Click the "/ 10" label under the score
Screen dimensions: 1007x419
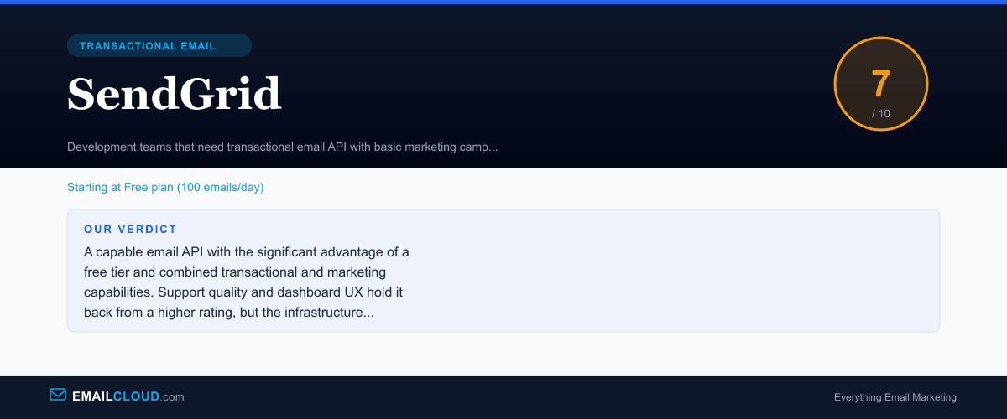pyautogui.click(x=880, y=113)
